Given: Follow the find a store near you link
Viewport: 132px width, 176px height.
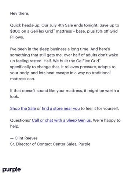Looking at the screenshot, I should [x=61, y=109].
